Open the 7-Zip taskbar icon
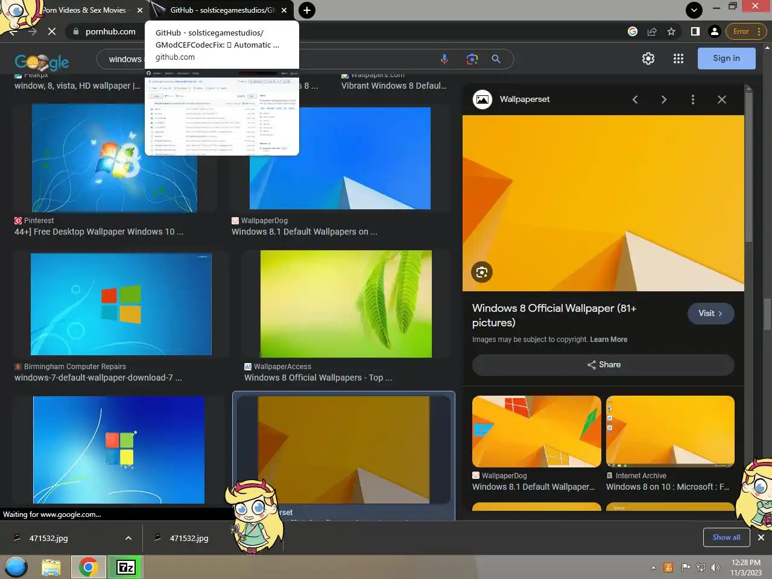Screen dimensions: 772x579 pos(126,567)
